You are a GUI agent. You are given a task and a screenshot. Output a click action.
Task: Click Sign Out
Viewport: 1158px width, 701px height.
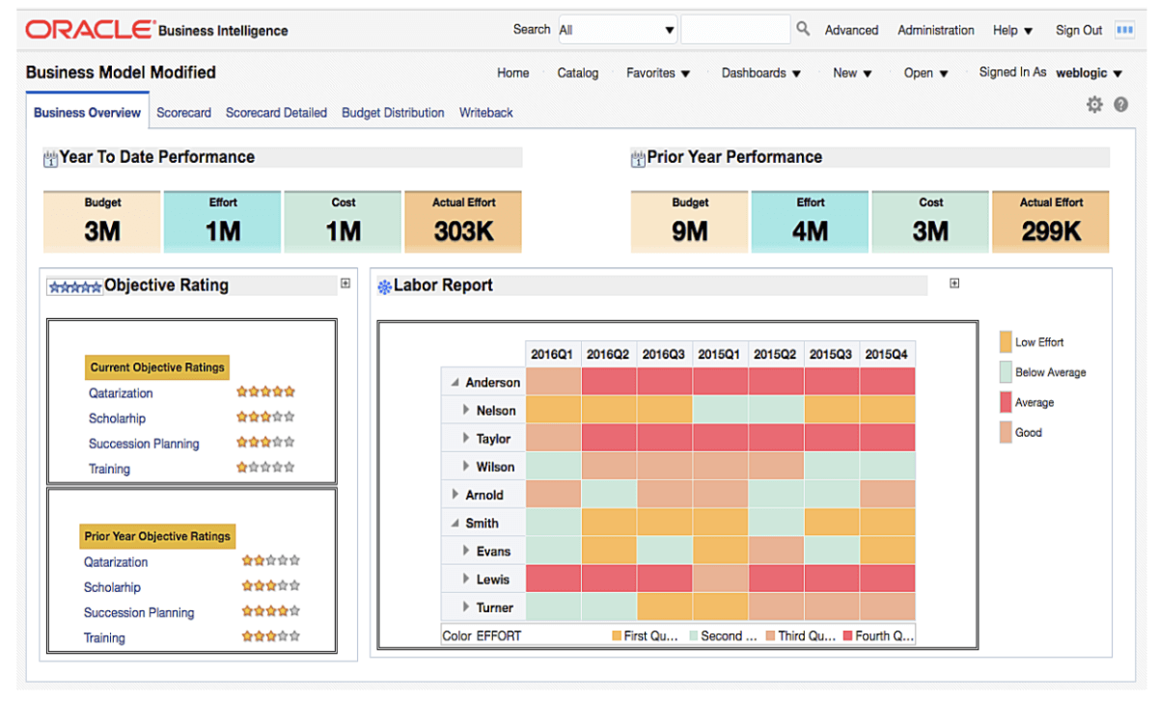(x=1079, y=31)
